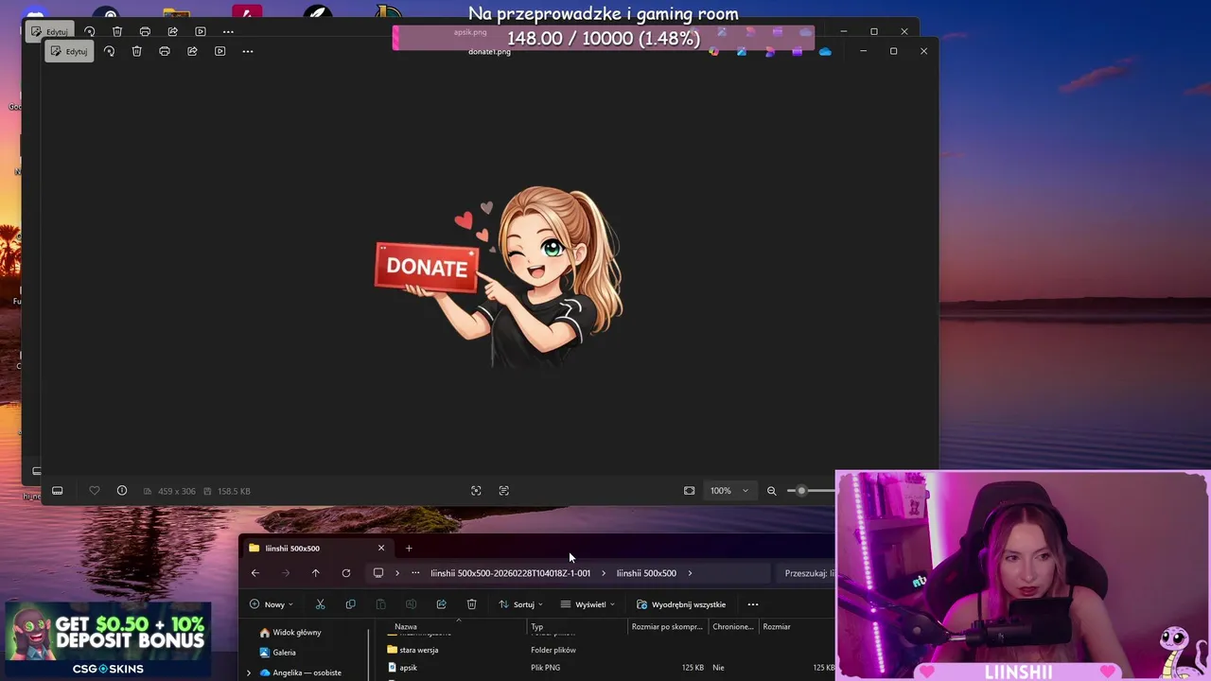Open Explorer toolbar more options ellipsis
This screenshot has width=1211, height=681.
(753, 604)
